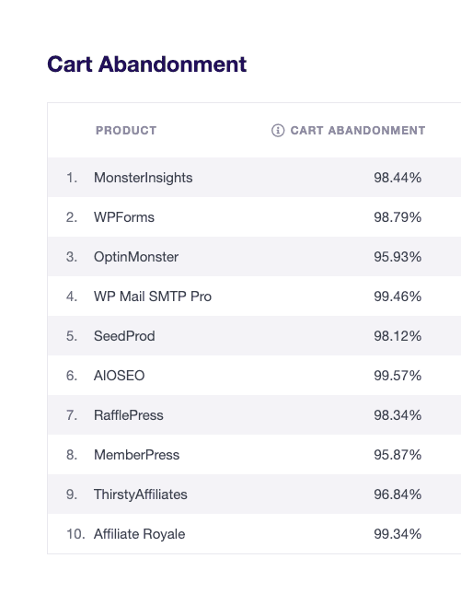This screenshot has height=605, width=461.
Task: Click the Cart Abandonment heading
Action: click(147, 64)
